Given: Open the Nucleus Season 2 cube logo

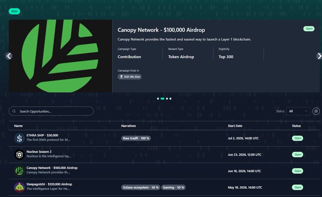Looking at the screenshot, I should coord(19,154).
